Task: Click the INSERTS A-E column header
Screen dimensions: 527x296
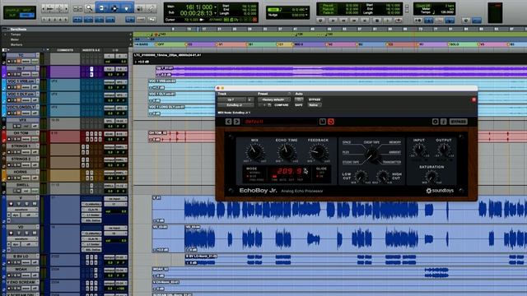Action: click(x=91, y=50)
